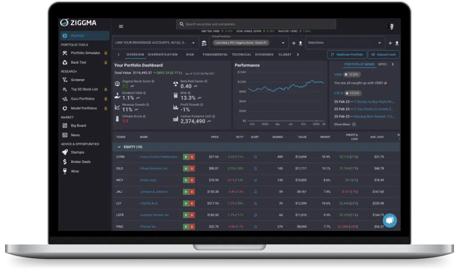Open the Watchlists dropdown
This screenshot has width=459, height=270.
click(345, 43)
